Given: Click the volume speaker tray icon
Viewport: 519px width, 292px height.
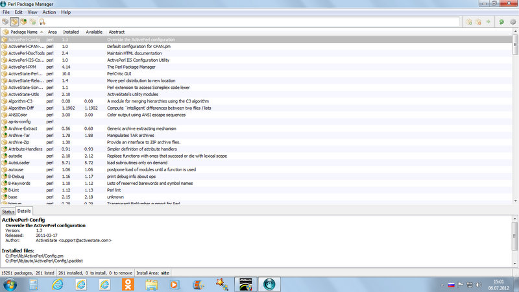Looking at the screenshot, I should (x=479, y=285).
